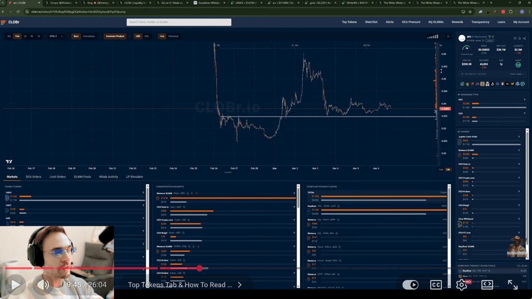The width and height of the screenshot is (532, 299).
Task: Mute the video with speaker icon
Action: click(43, 284)
